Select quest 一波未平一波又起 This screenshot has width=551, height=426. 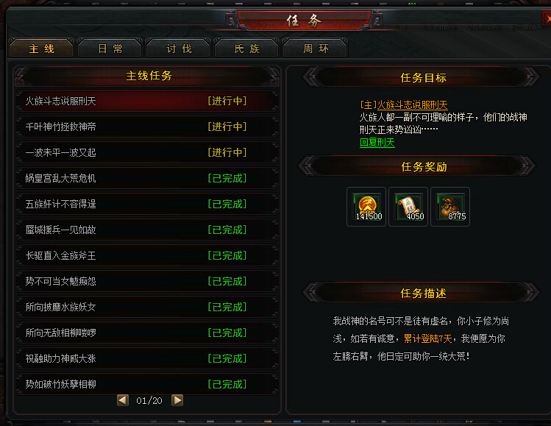coord(147,152)
